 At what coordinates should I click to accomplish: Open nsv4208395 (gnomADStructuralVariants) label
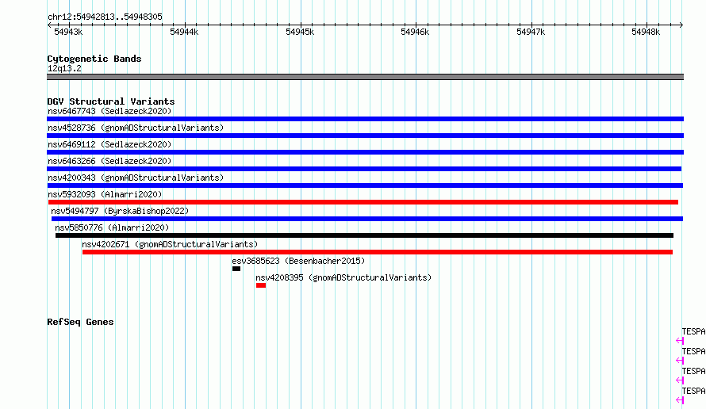coord(343,277)
